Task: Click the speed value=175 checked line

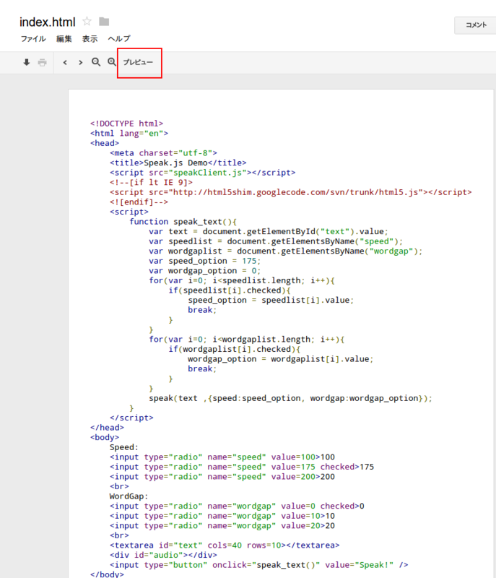Action: pyautogui.click(x=242, y=467)
